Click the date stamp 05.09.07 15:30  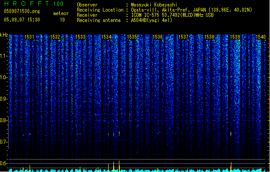point(22,20)
